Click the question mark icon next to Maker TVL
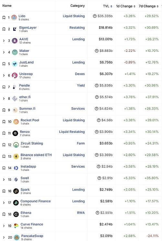This screenshot has height=241, width=162. click(x=97, y=51)
